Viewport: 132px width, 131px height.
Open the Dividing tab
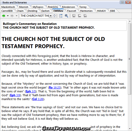click(32, 11)
